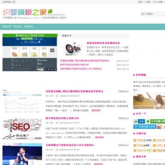This screenshot has width=165, height=165.
Task: Click 继续阅读 link of 新手网站优化 article
Action: pyautogui.click(x=99, y=137)
